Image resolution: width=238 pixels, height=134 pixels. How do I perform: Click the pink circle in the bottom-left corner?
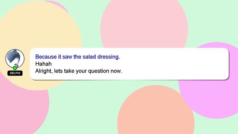(23, 109)
